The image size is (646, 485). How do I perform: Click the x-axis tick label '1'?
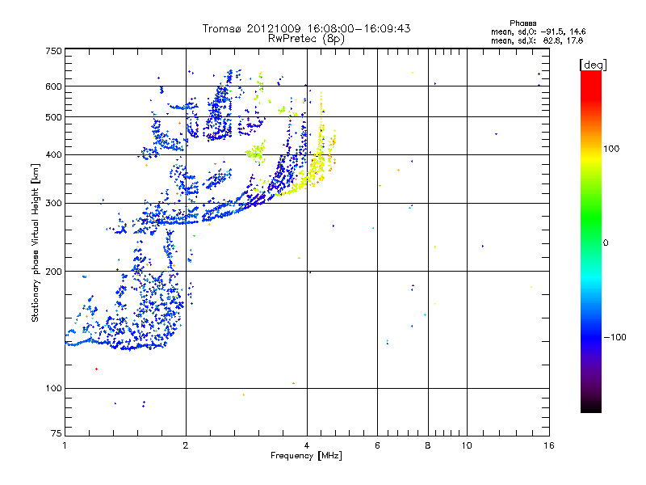pos(65,445)
